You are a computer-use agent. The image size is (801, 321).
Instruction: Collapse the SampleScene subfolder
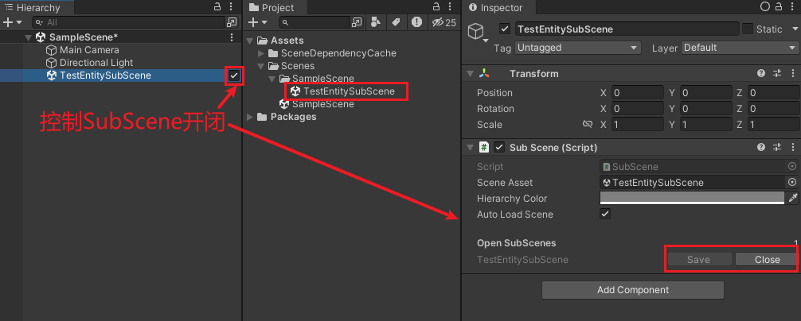click(x=272, y=79)
